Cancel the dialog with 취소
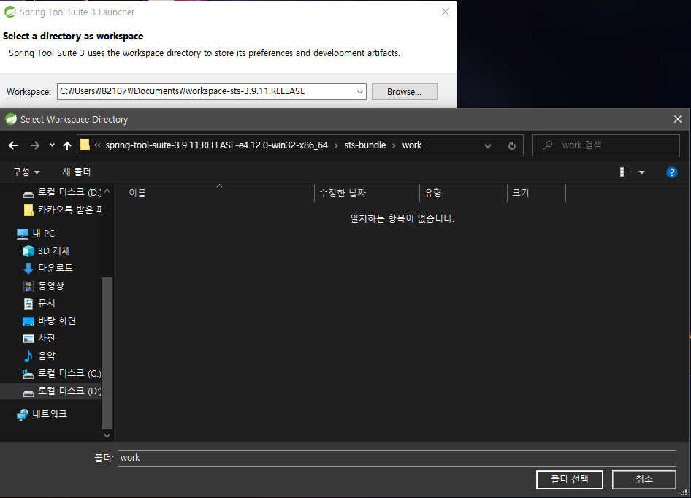Viewport: 691px width, 498px height. [644, 480]
